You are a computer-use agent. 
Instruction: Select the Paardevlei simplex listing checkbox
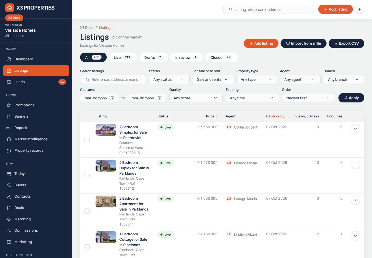tap(87, 140)
